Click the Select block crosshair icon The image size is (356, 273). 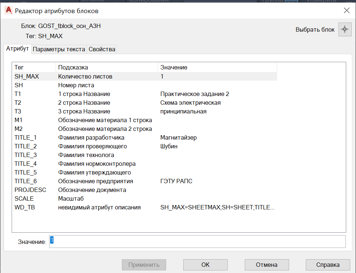345,29
